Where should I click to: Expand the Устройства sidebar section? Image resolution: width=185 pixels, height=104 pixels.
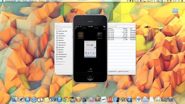(59, 64)
